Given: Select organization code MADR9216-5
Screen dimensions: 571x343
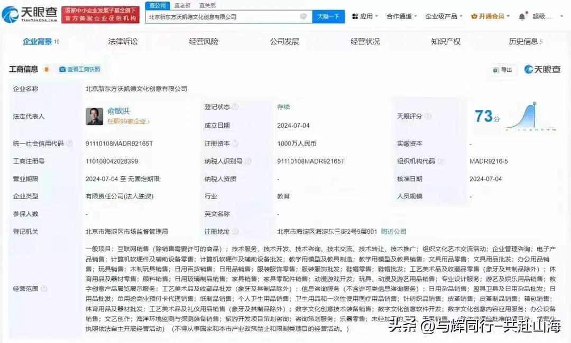Looking at the screenshot, I should [489, 161].
